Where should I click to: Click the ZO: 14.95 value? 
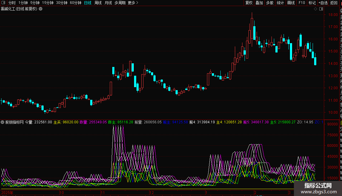point(305,122)
